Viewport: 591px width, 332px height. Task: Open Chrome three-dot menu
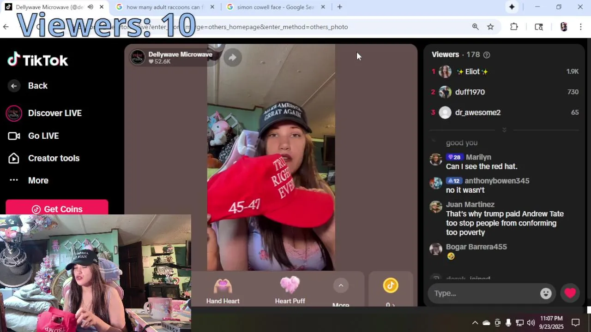click(581, 27)
